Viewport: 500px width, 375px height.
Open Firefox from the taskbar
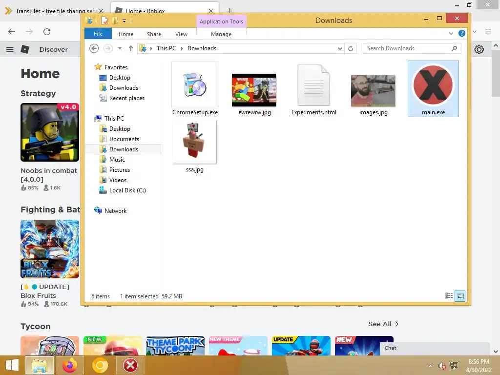tap(70, 365)
